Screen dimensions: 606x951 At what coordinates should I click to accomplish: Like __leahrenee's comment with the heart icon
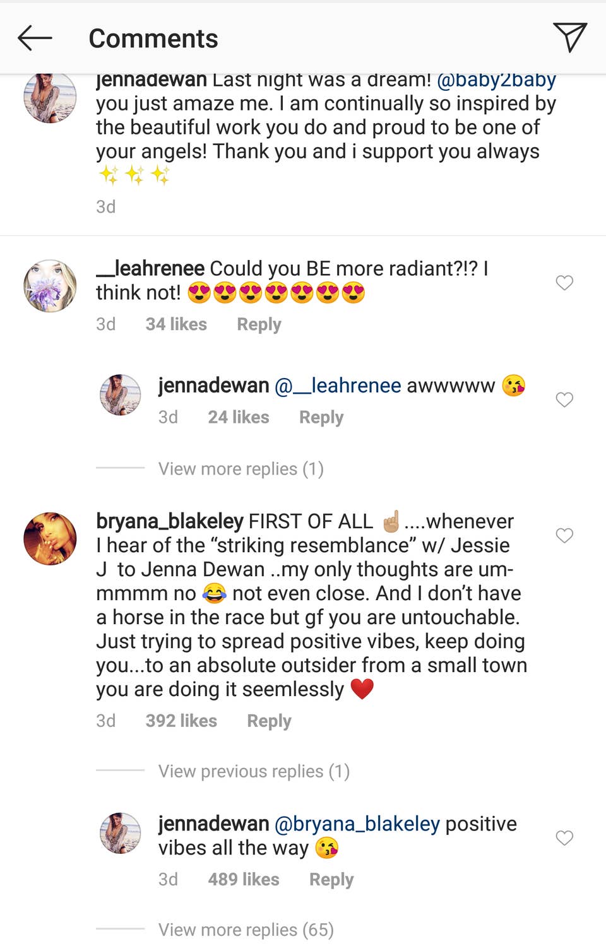click(564, 283)
